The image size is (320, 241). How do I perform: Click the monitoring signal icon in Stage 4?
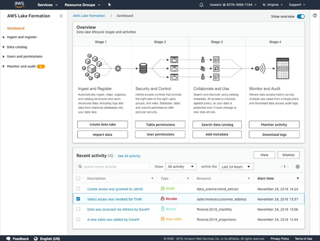pos(260,68)
